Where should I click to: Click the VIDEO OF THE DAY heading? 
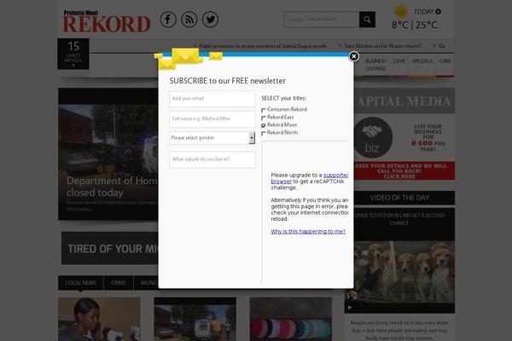pyautogui.click(x=399, y=198)
